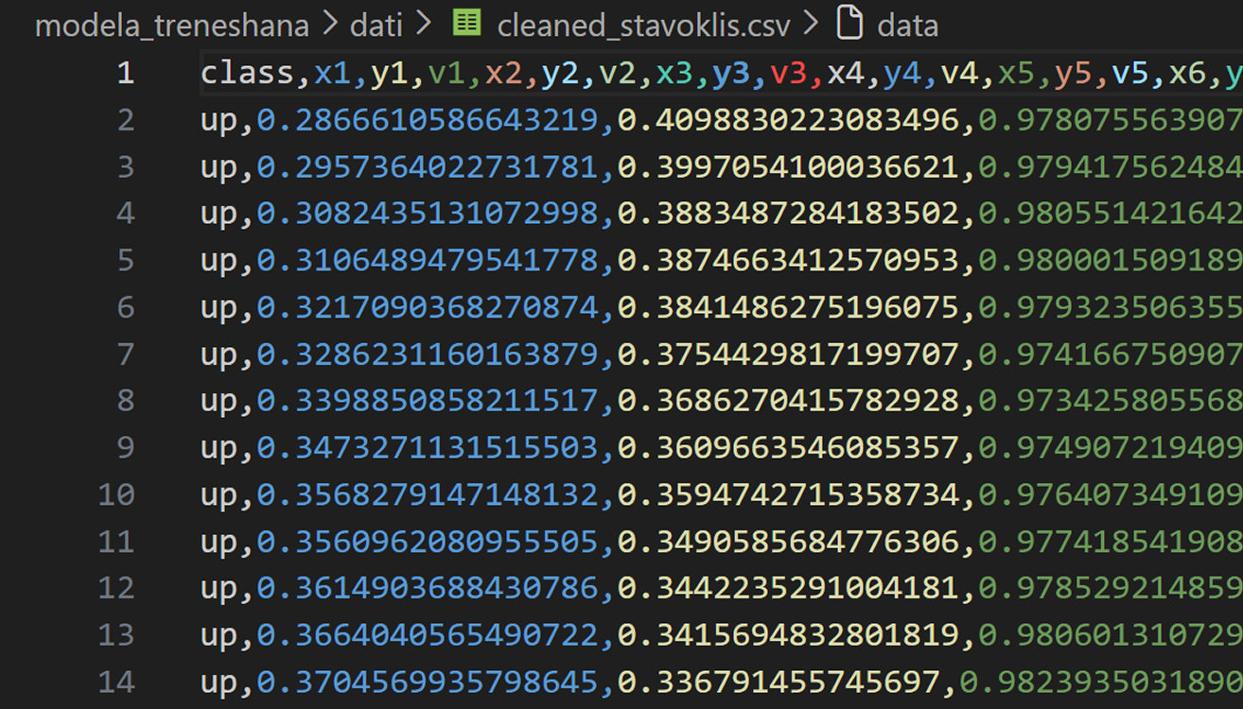
Task: Open modela_treneshana breadcrumb folder
Action: tap(172, 26)
